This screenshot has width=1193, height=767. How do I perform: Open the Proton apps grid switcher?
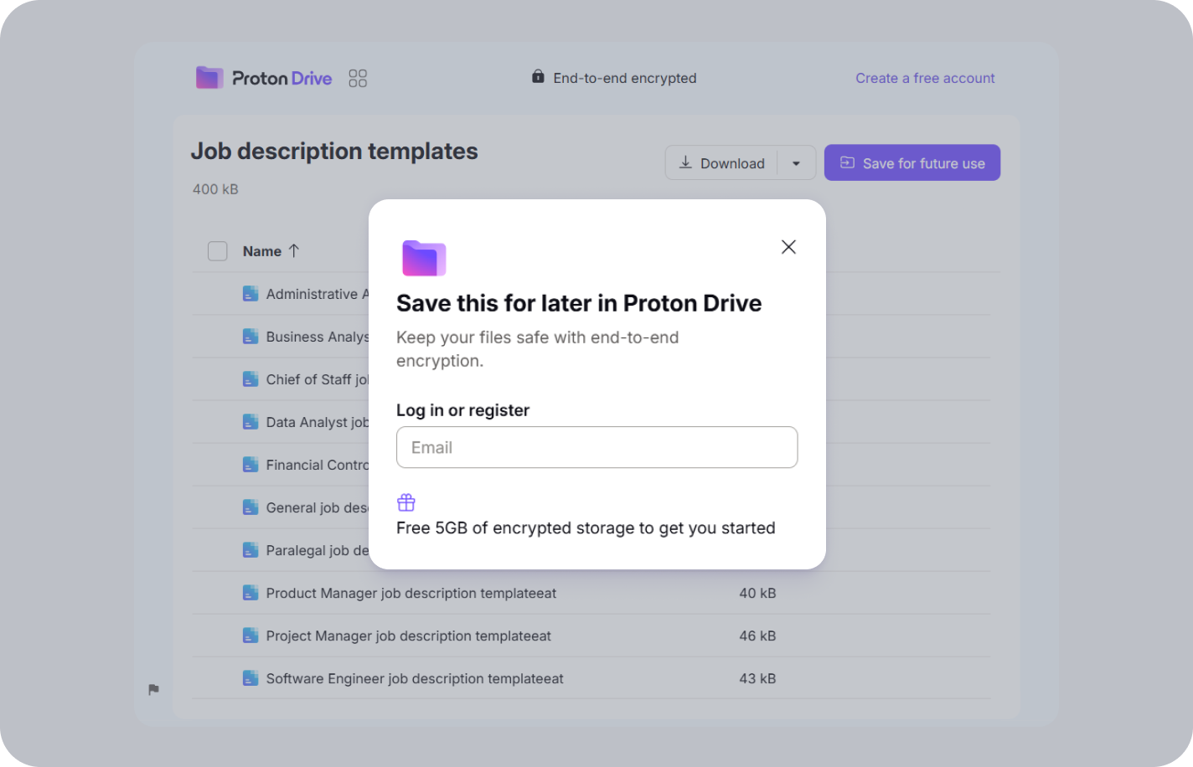(x=358, y=79)
